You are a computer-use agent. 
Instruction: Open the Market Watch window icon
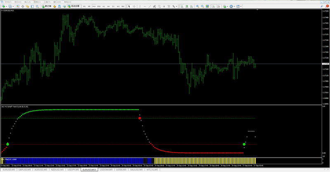[18, 7]
